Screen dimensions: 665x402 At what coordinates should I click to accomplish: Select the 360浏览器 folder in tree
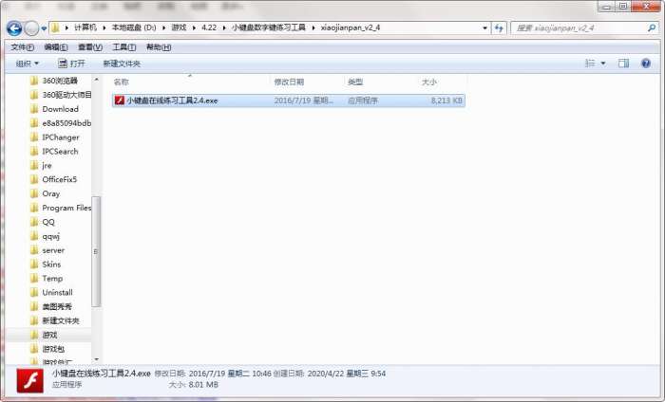click(x=59, y=81)
